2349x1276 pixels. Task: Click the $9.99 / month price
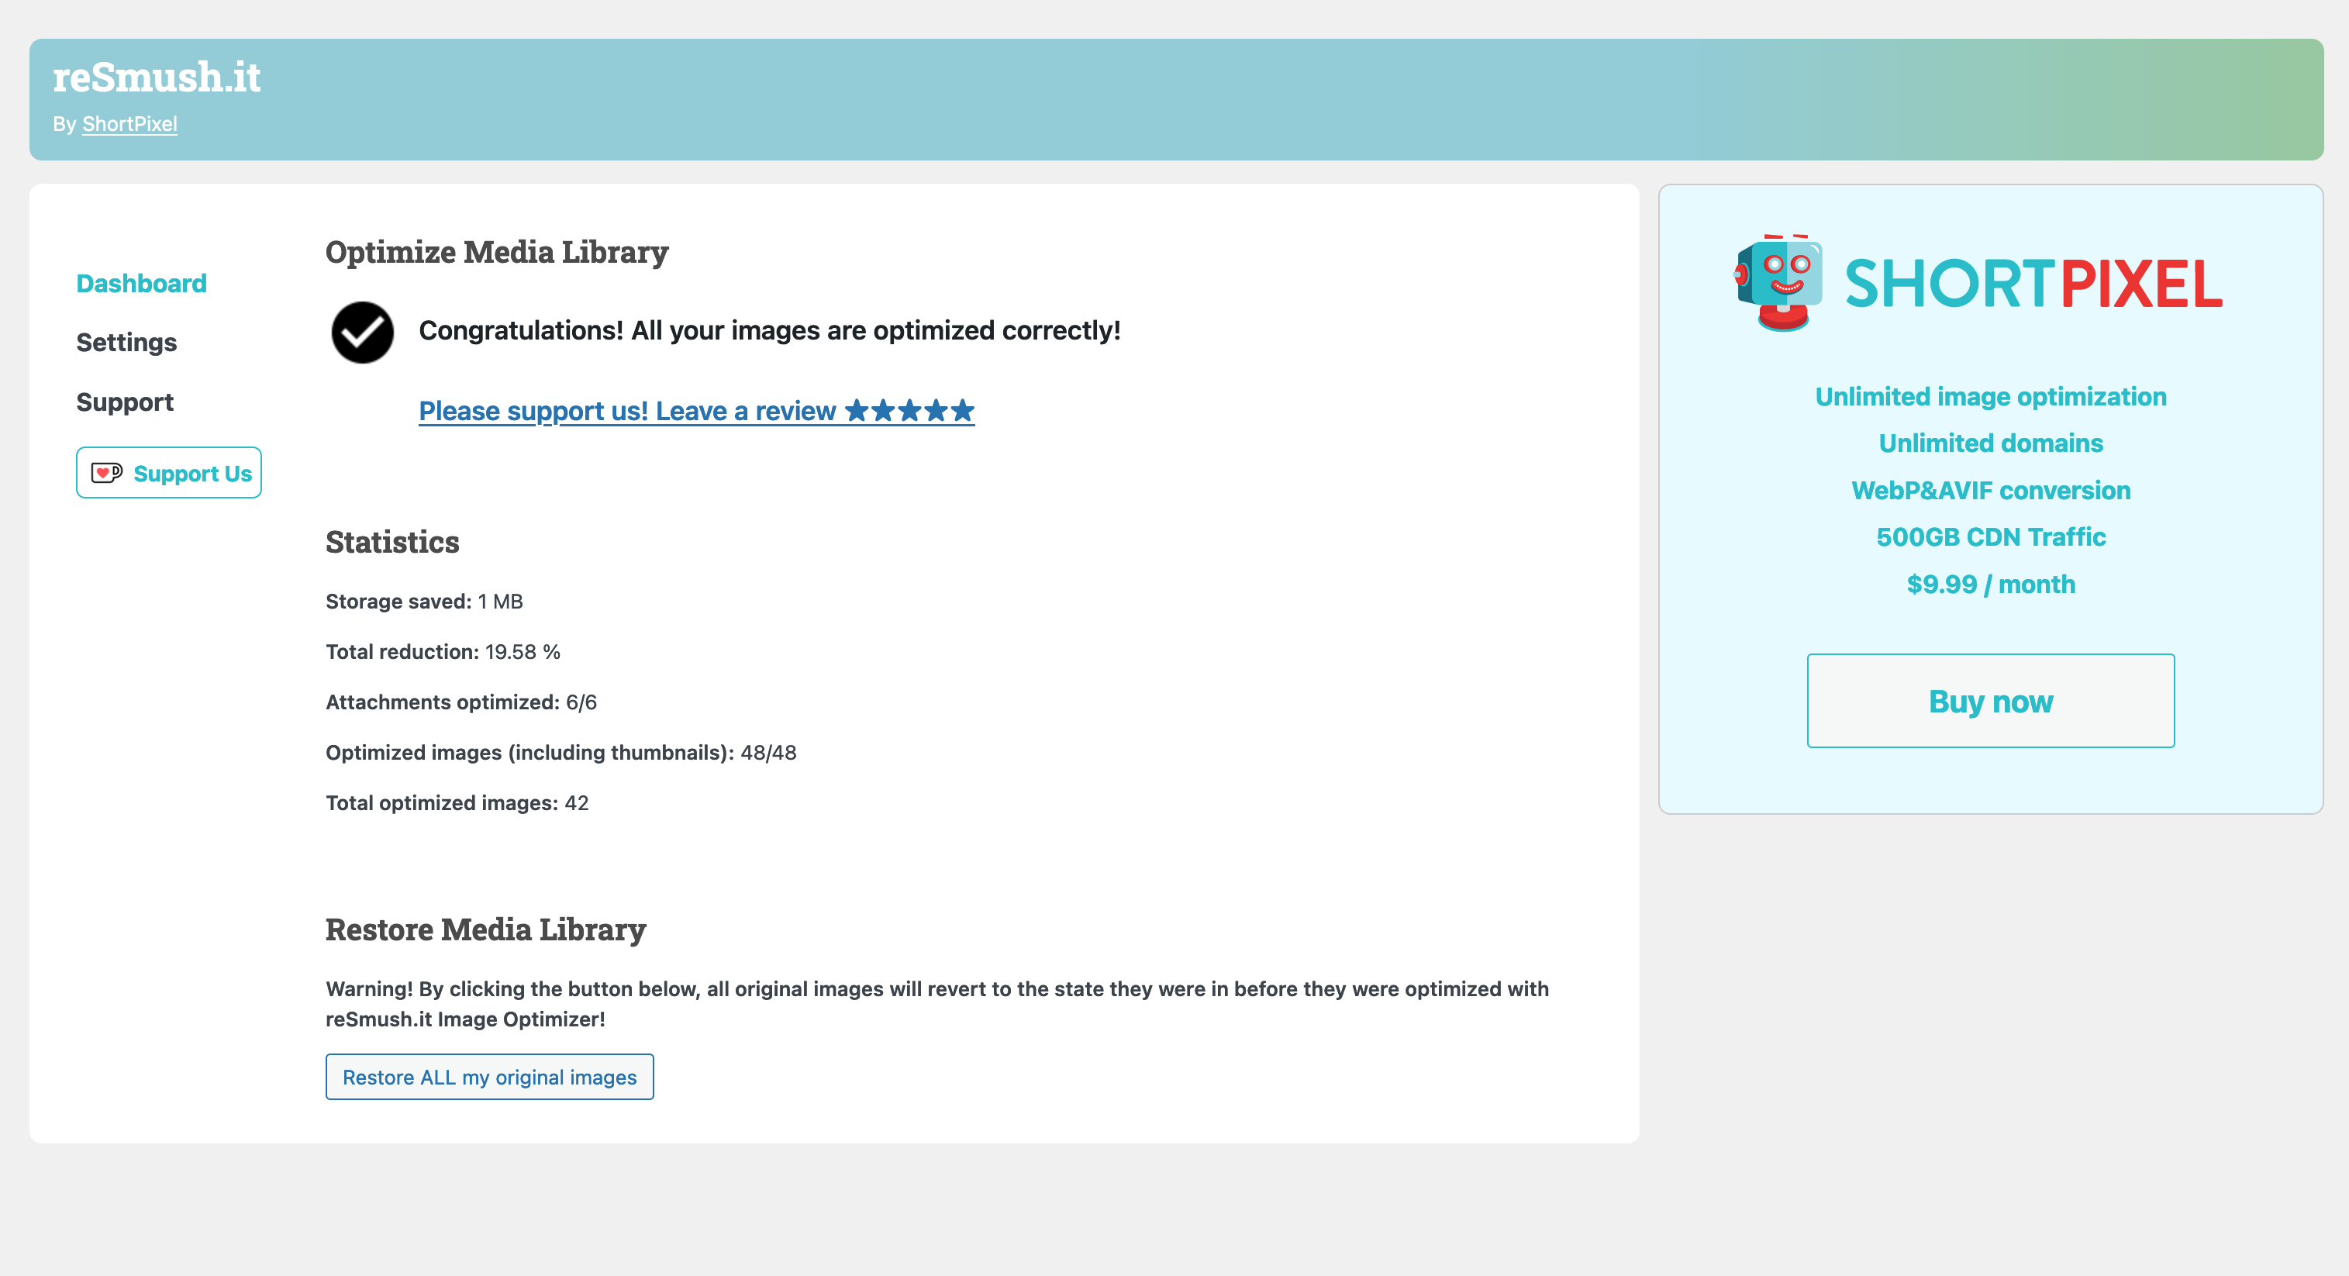pyautogui.click(x=1991, y=585)
